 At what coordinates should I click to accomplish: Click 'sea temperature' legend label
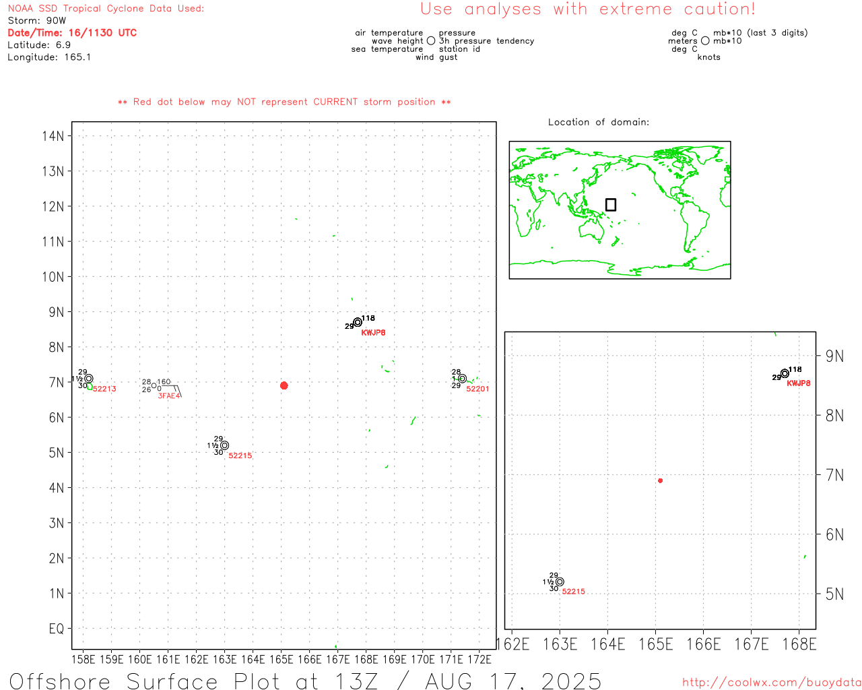pyautogui.click(x=387, y=49)
